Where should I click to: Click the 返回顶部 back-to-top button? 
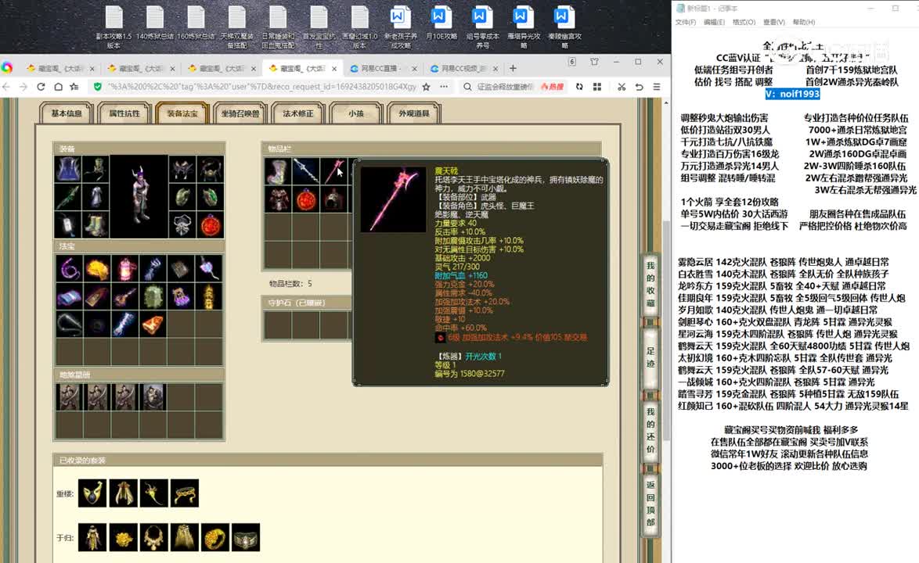pos(651,504)
